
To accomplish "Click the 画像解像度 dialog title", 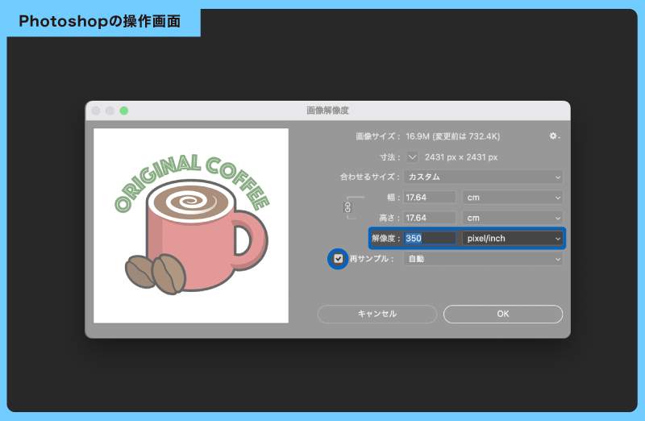I will tap(327, 110).
